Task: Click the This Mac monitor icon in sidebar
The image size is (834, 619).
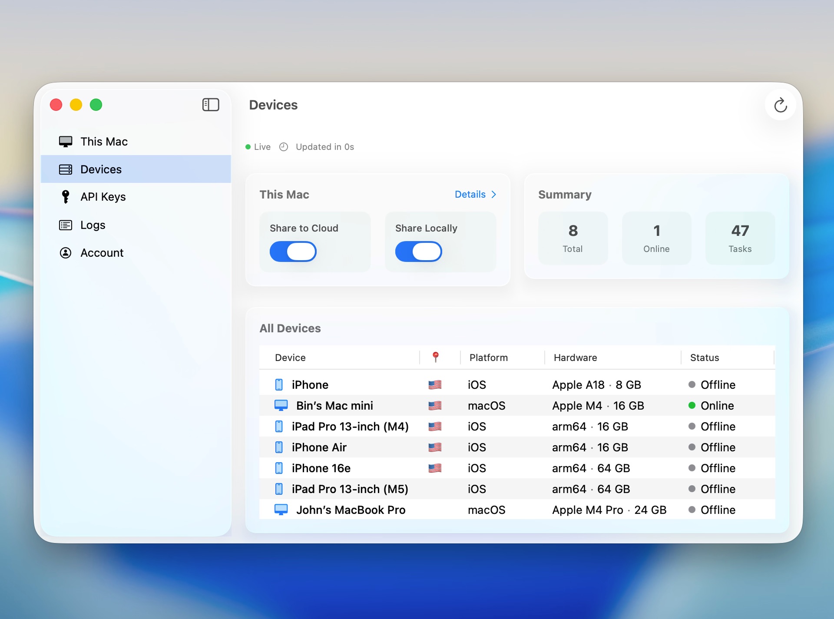Action: pos(66,141)
